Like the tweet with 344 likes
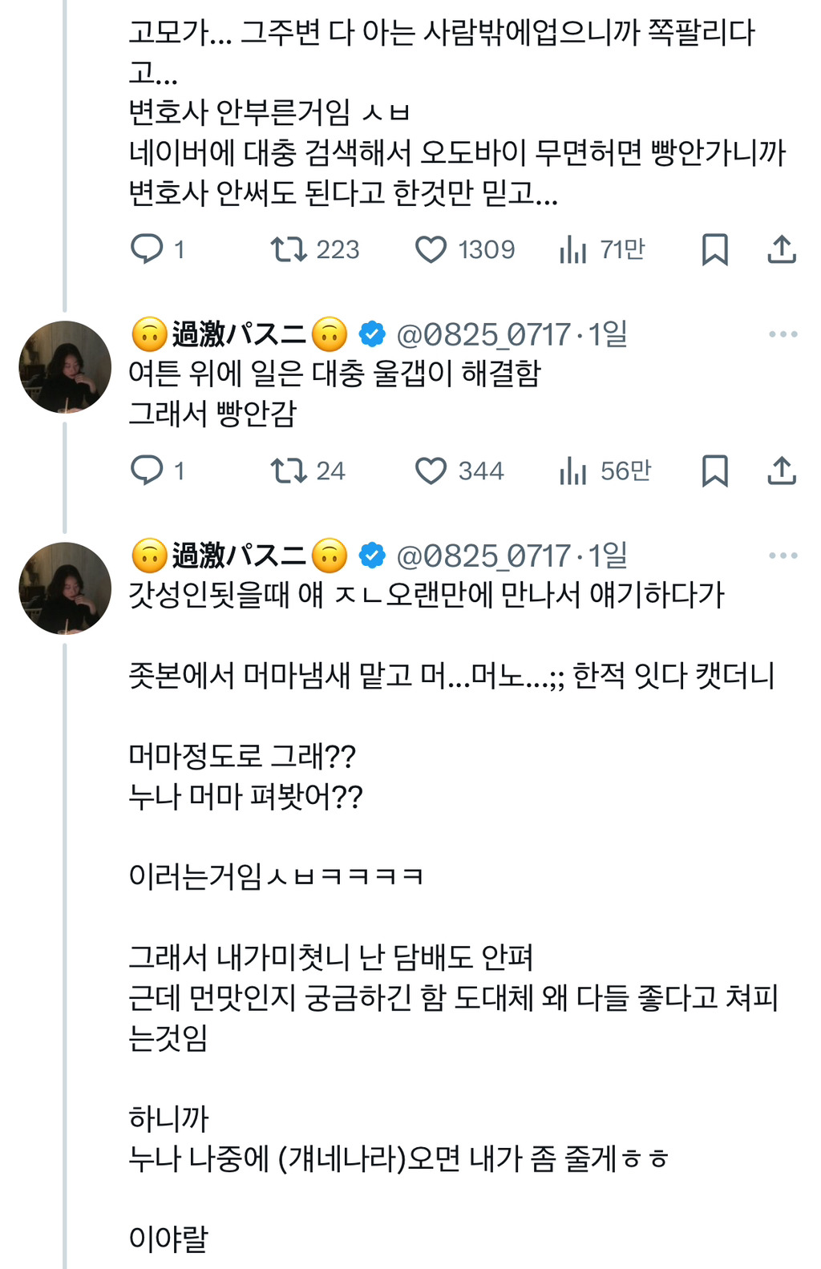The image size is (821, 1269). click(431, 471)
